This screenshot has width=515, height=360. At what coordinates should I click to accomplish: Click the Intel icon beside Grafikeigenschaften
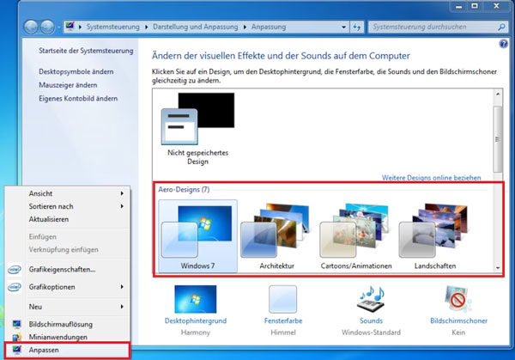(x=15, y=270)
